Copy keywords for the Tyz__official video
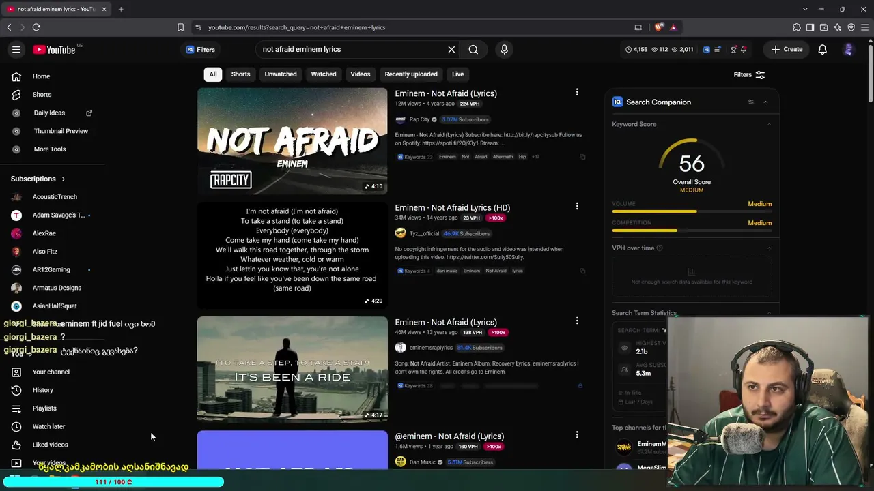The width and height of the screenshot is (874, 491). pyautogui.click(x=582, y=271)
